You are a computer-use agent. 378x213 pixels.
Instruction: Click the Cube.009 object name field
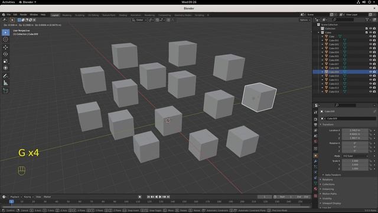click(x=351, y=118)
